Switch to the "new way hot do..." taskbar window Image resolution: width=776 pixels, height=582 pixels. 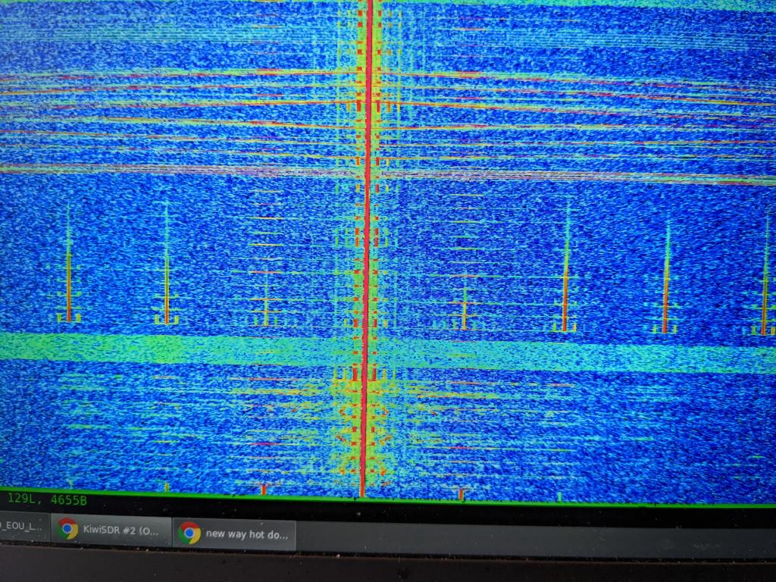click(x=235, y=534)
